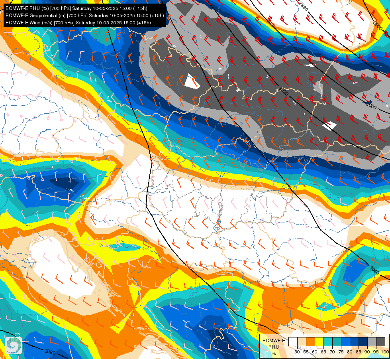Click the ECMWF-E RHU % legend title

click(x=274, y=347)
